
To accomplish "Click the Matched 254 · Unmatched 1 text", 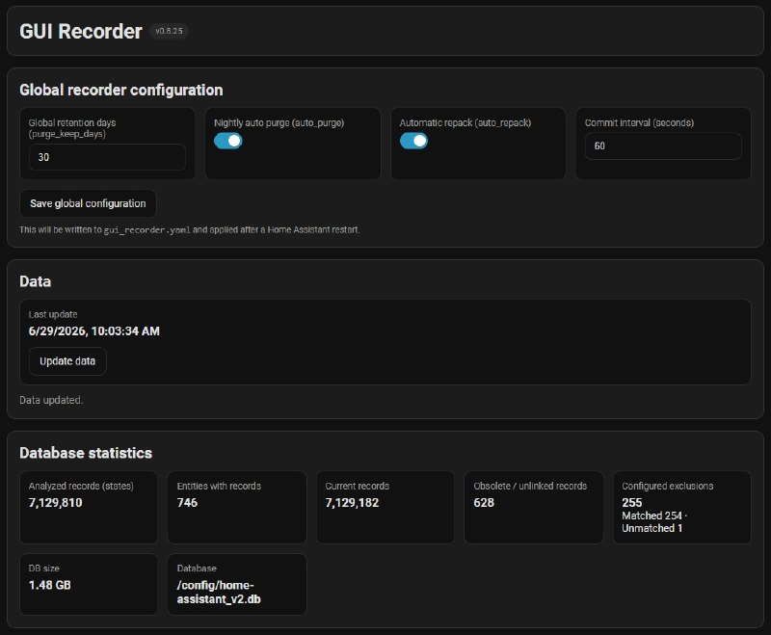I will coord(654,522).
